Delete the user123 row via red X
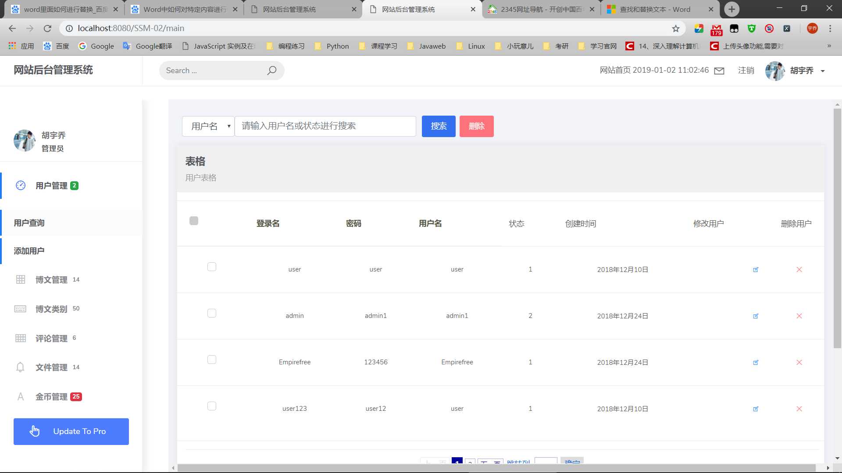The width and height of the screenshot is (842, 473). coord(799,409)
